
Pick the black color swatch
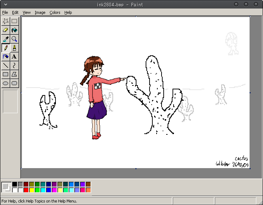(14, 184)
